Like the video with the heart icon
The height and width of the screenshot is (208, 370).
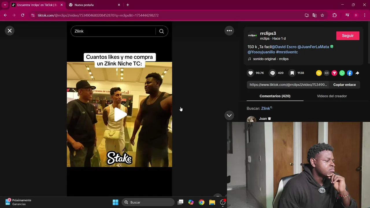[251, 73]
